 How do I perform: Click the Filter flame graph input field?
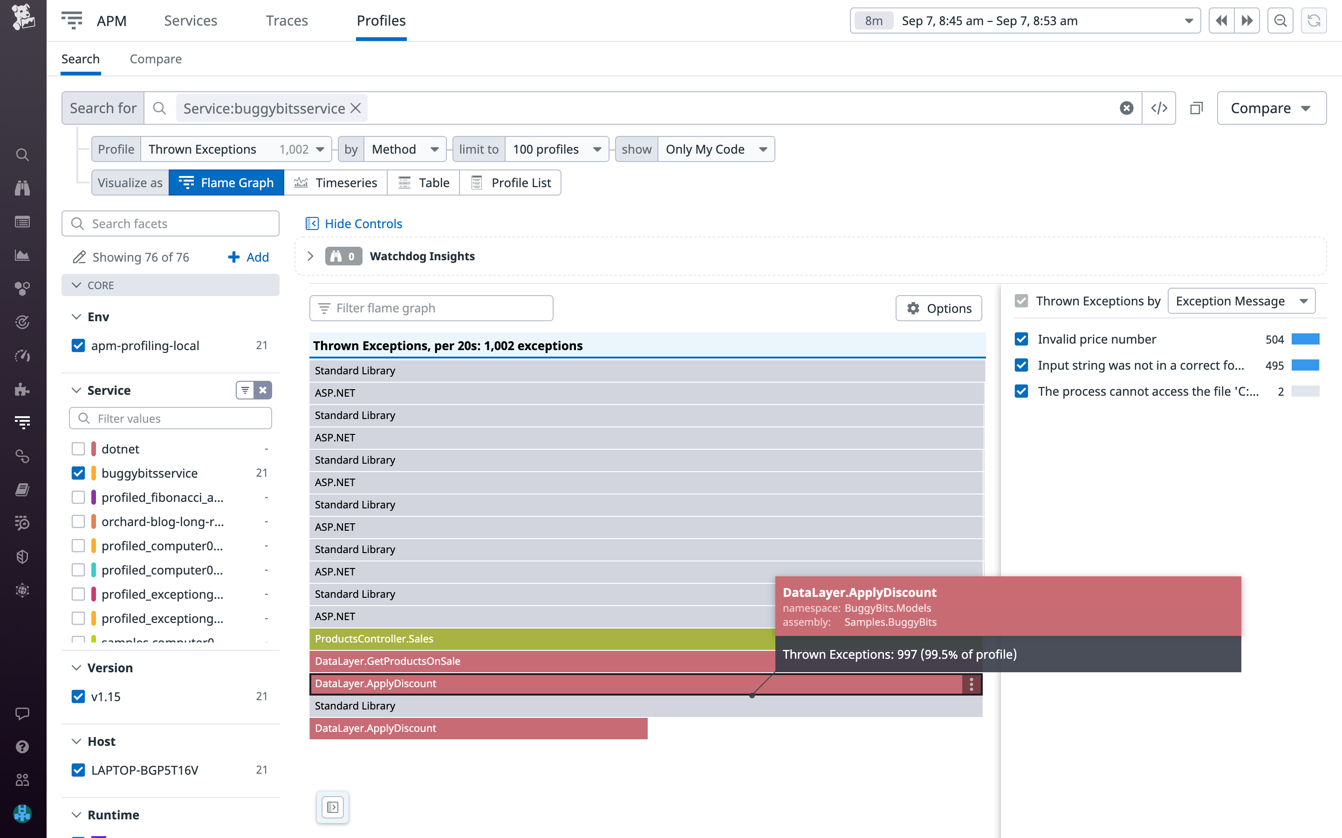431,308
